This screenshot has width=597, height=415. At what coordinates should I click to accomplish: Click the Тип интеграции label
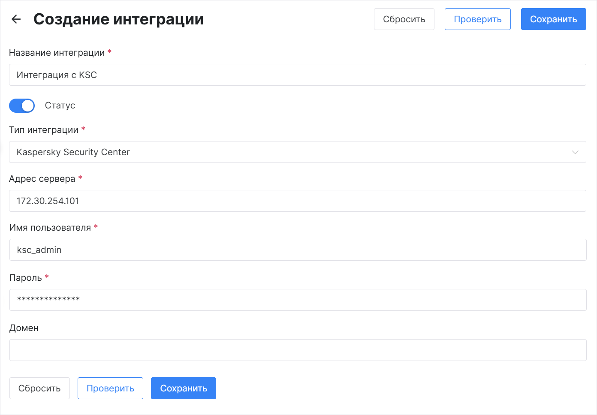(44, 130)
